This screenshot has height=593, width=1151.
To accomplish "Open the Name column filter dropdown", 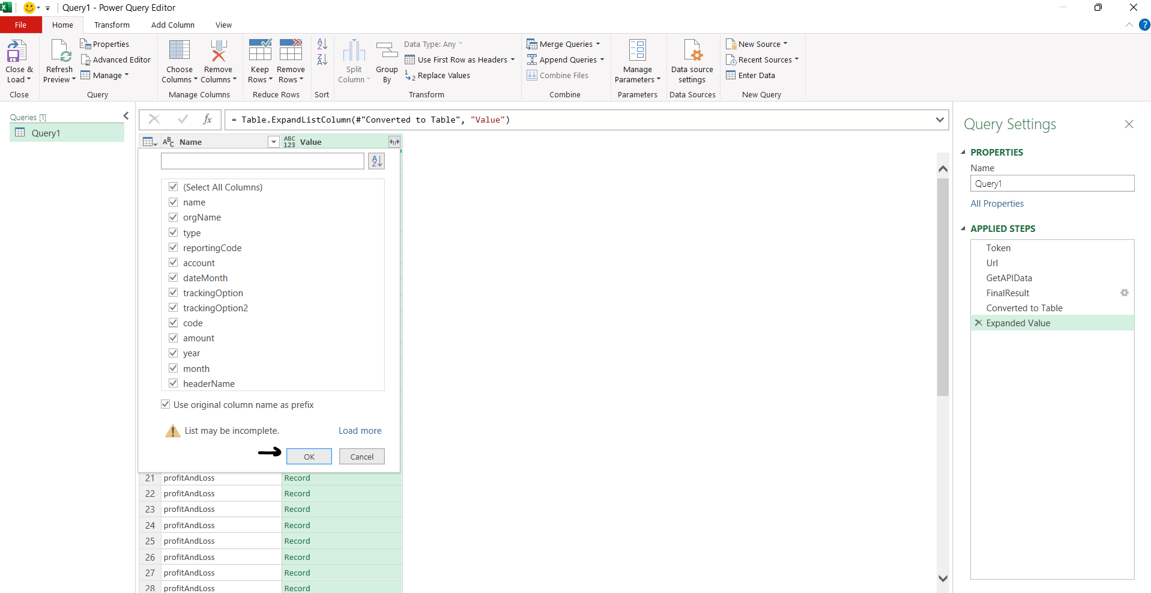I will click(274, 142).
